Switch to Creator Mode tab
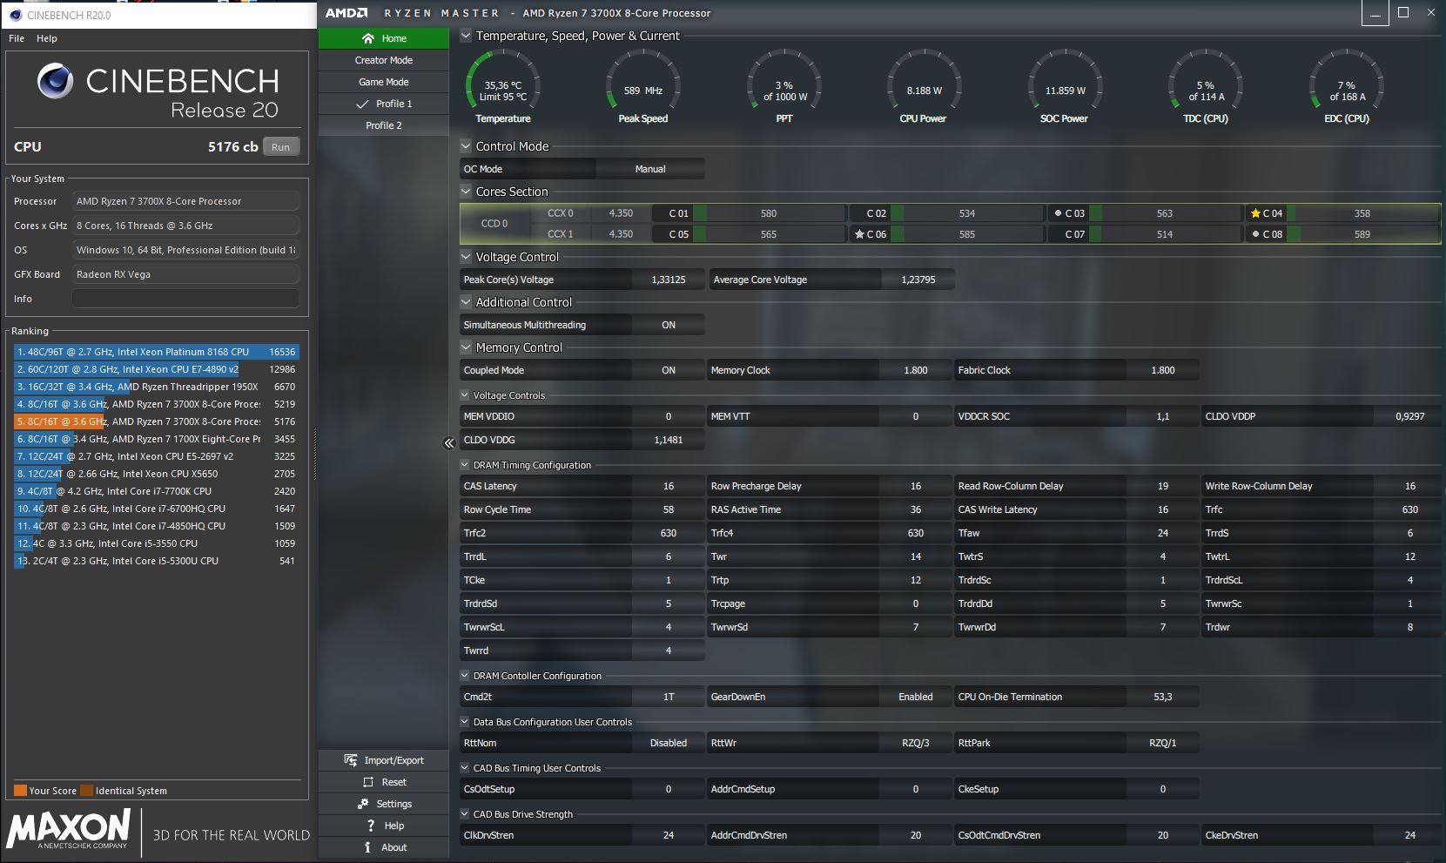 tap(384, 60)
